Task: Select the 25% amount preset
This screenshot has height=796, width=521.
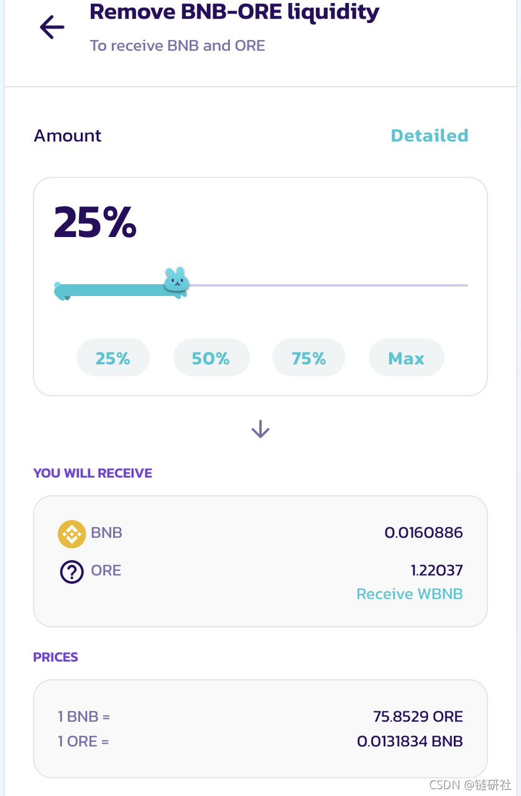Action: coord(113,358)
